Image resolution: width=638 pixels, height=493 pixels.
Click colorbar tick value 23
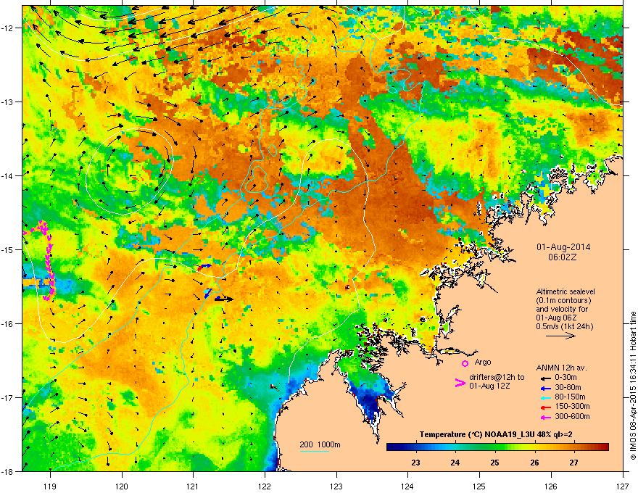(415, 463)
